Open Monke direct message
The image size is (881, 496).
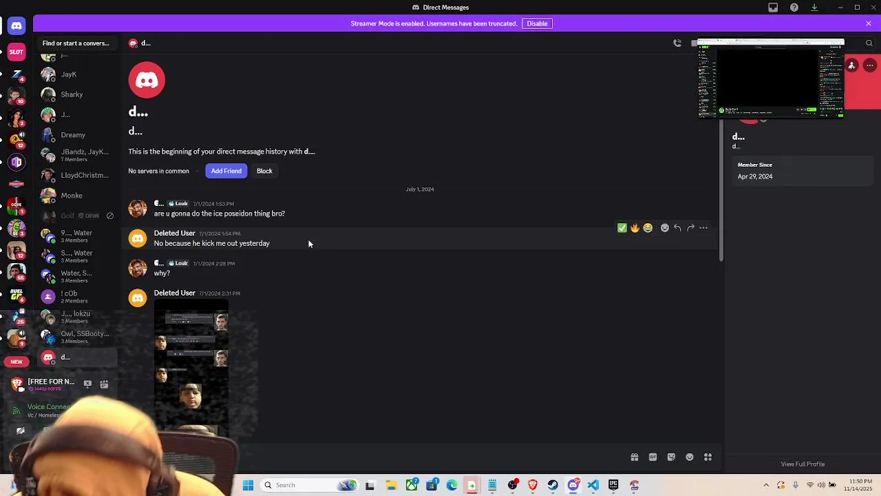coord(77,196)
